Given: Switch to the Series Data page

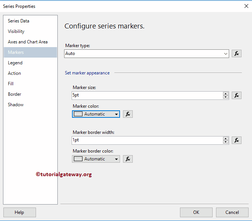Looking at the screenshot, I should tap(18, 21).
